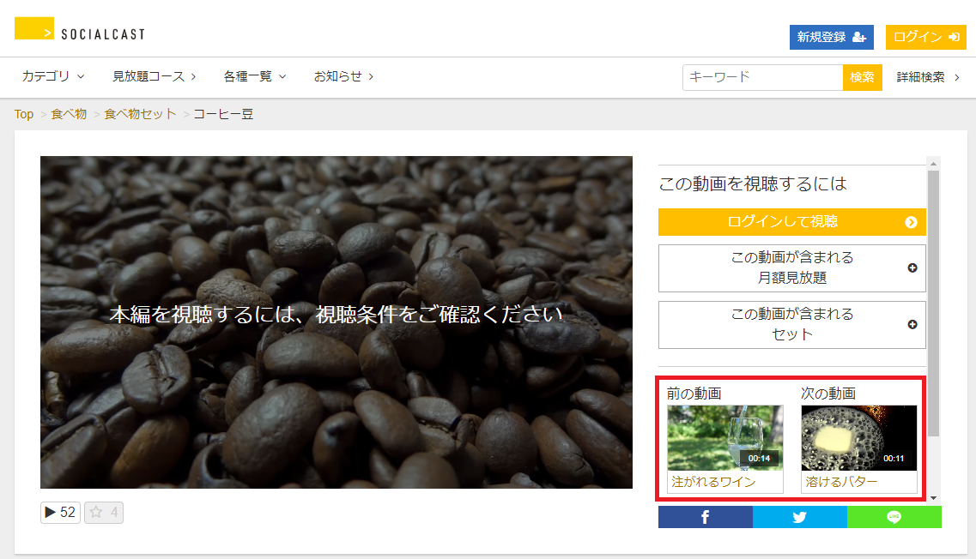Click the plus icon on セット box
This screenshot has width=976, height=559.
tap(912, 325)
